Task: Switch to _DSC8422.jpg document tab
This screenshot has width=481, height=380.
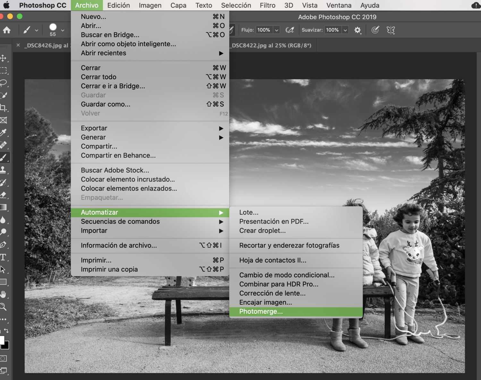Action: pyautogui.click(x=271, y=46)
